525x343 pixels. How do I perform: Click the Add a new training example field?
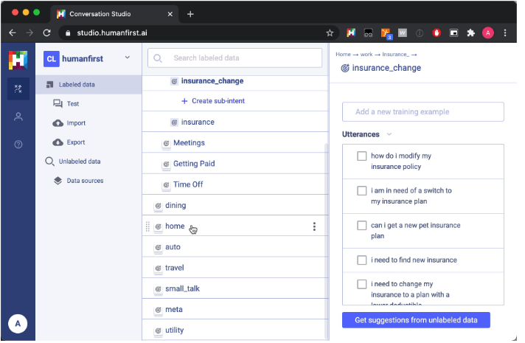423,112
